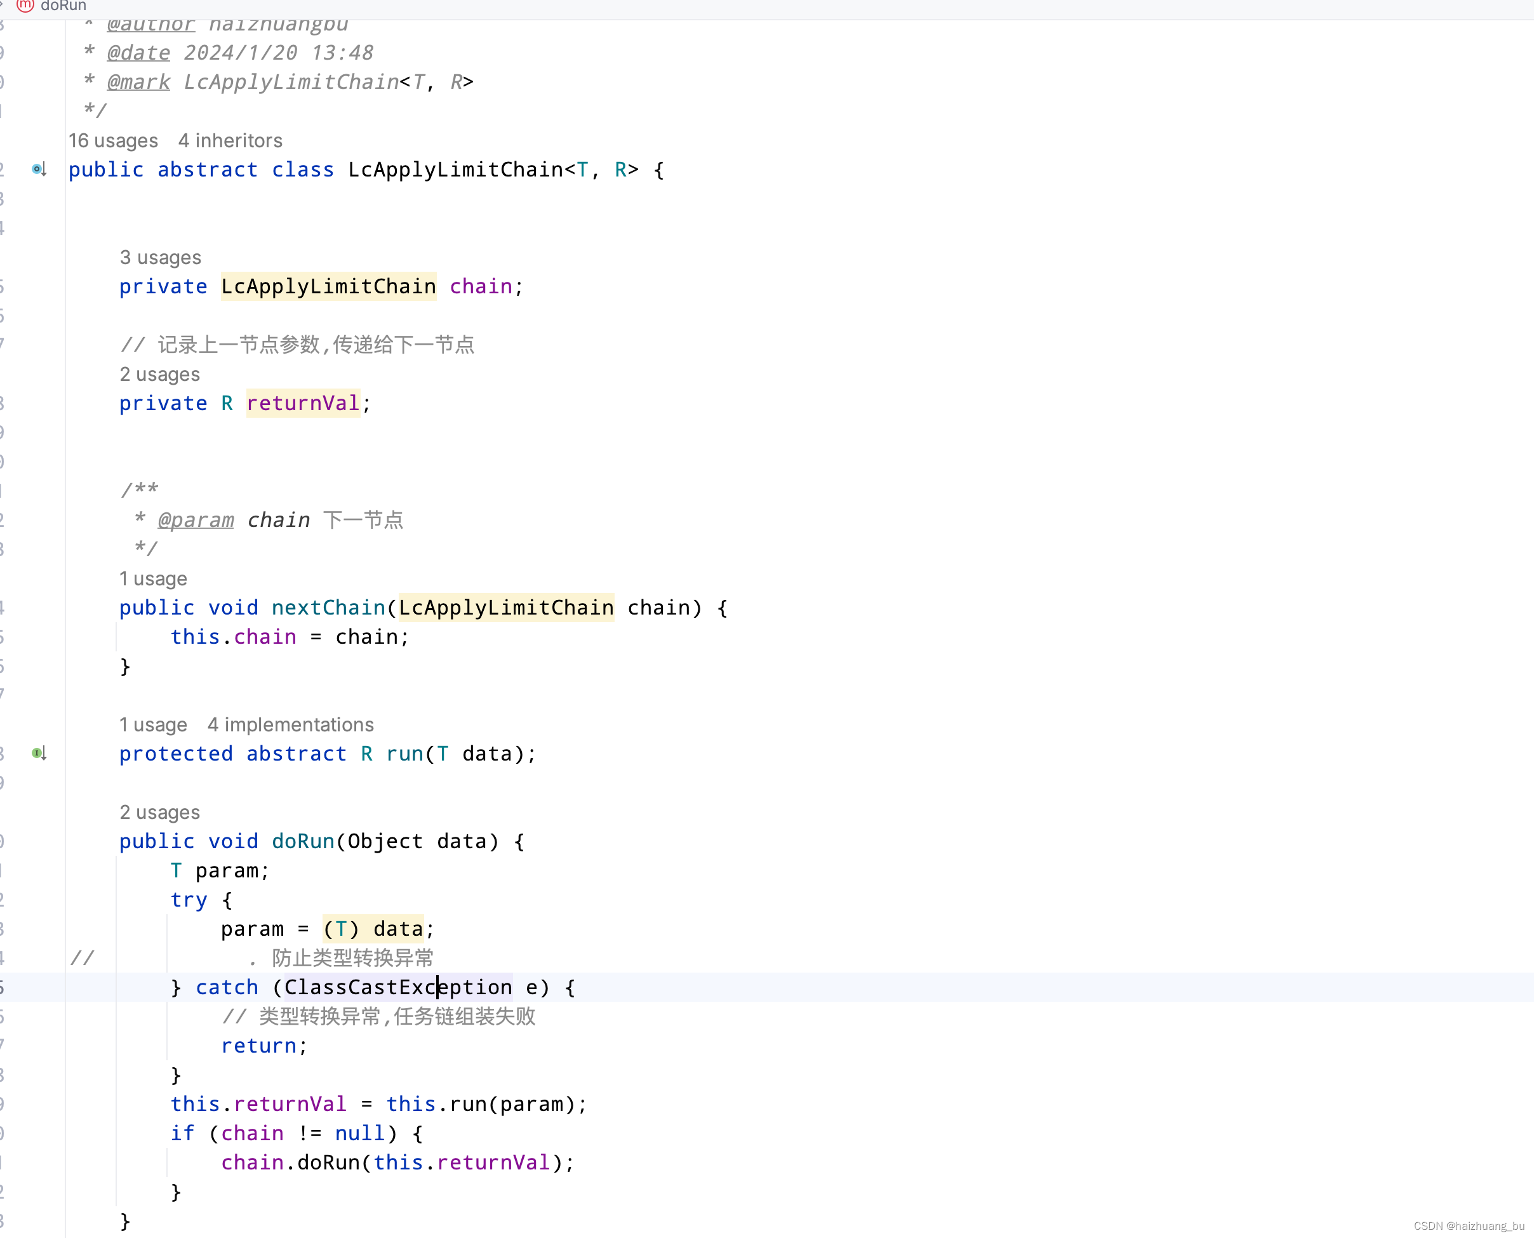
Task: Click highlighted LcApplyLimitChain type in field declaration
Action: coord(329,287)
